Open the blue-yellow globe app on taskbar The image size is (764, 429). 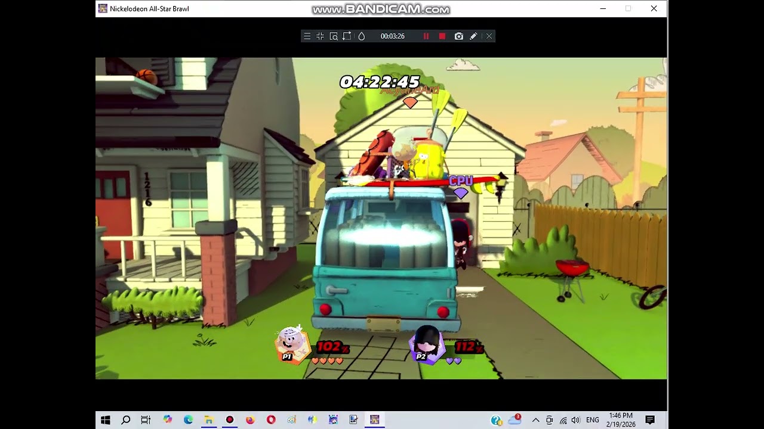point(312,420)
